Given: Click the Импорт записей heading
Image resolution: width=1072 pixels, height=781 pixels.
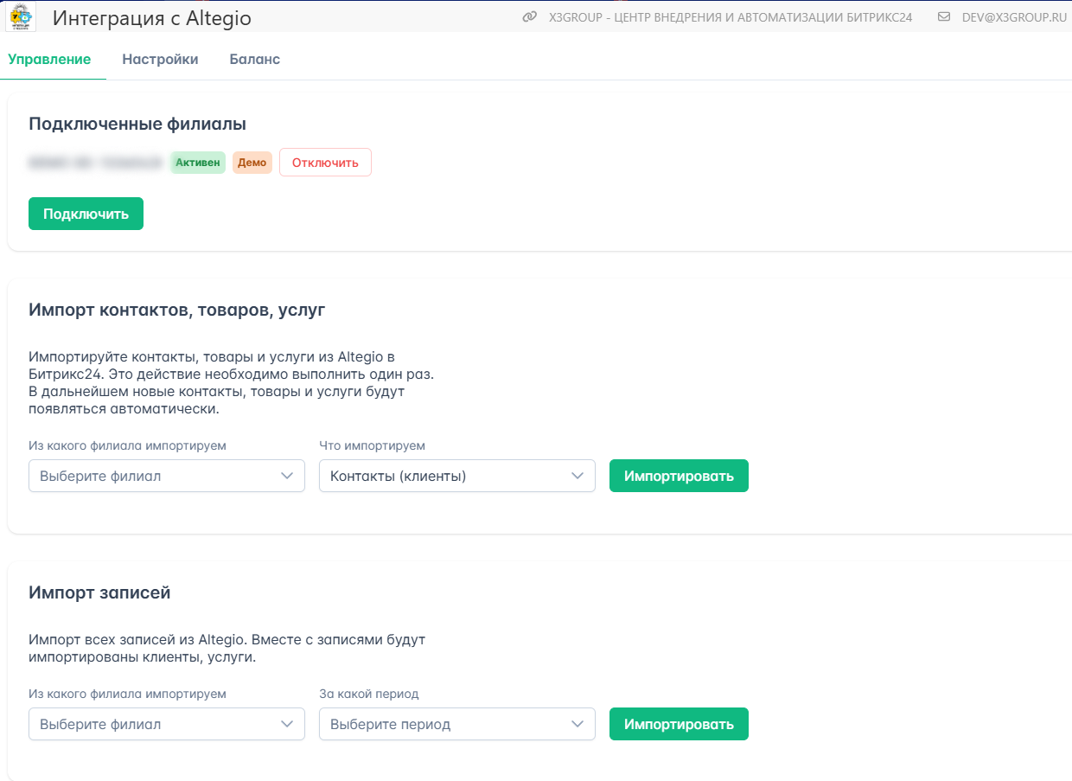Looking at the screenshot, I should tap(99, 592).
